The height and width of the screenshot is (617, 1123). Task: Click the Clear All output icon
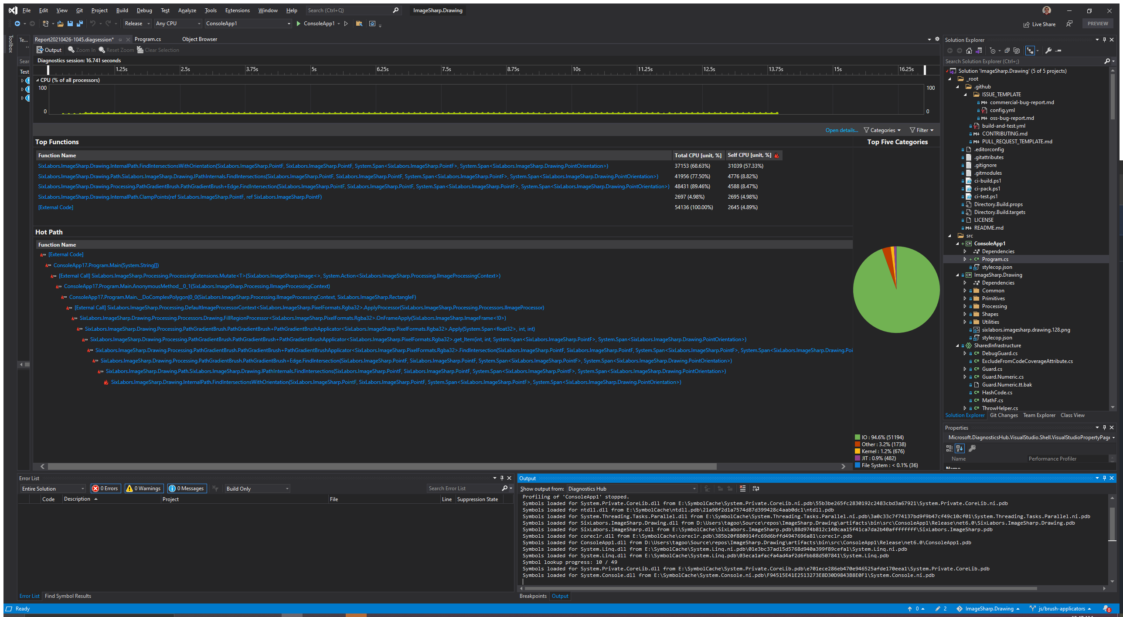743,488
